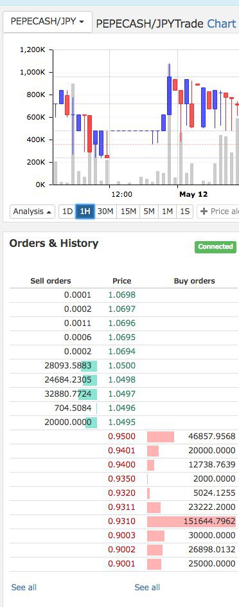Click sell amount 32880.7724
This screenshot has width=239, height=607.
point(68,394)
